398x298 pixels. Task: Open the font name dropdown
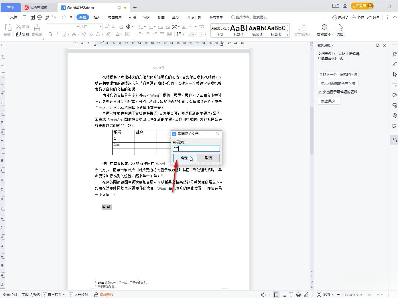click(78, 27)
